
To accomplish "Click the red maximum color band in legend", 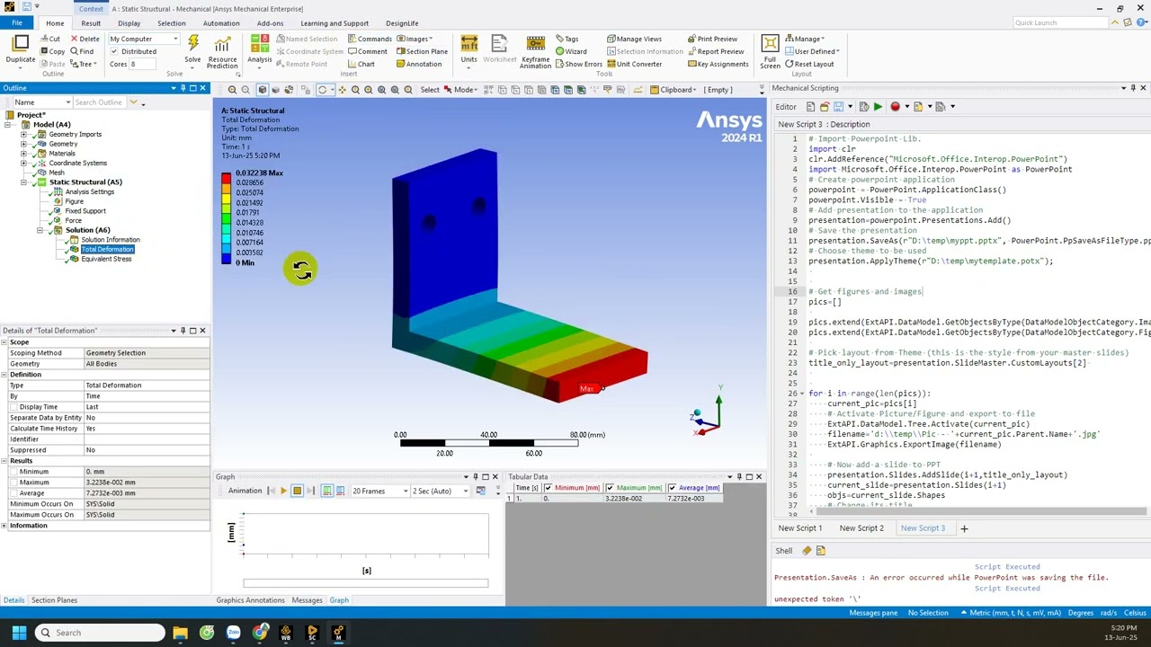I will point(226,178).
